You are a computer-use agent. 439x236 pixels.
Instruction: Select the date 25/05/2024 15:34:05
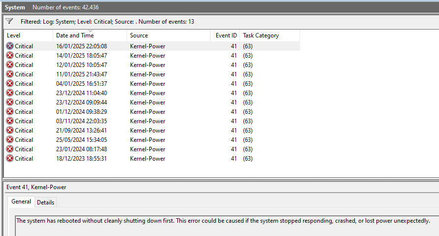click(x=81, y=140)
